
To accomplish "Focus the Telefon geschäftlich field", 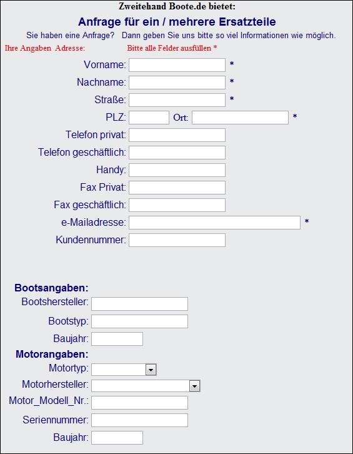I will 177,153.
